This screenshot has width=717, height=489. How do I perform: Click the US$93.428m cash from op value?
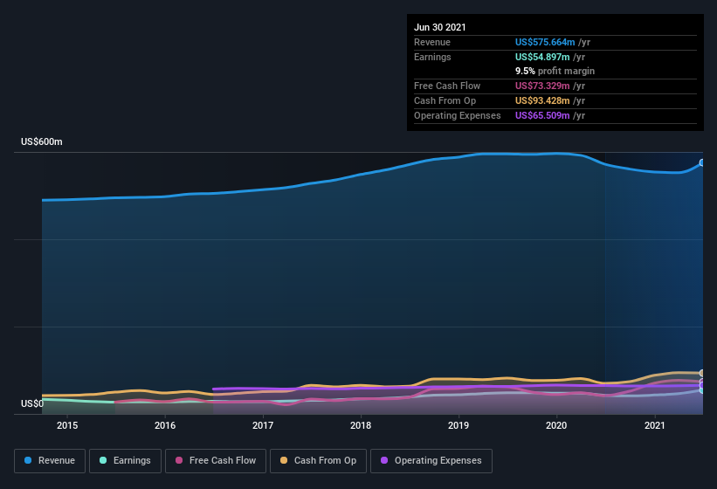(x=542, y=100)
